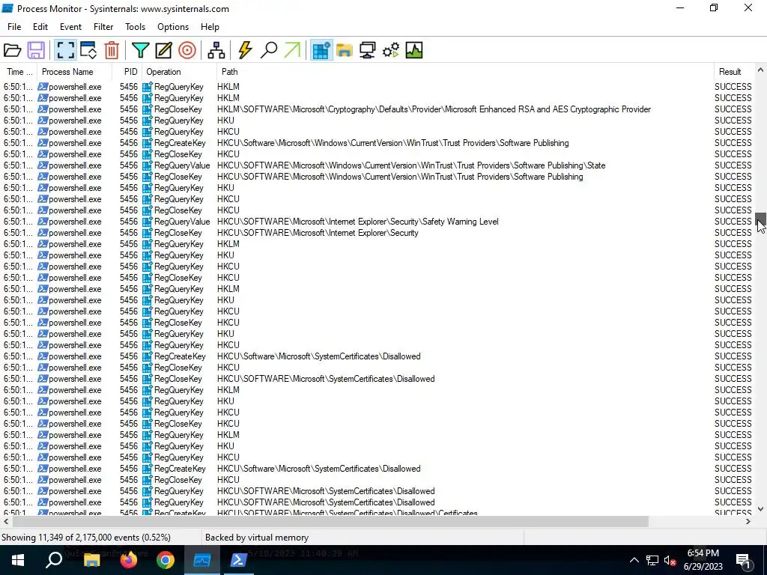The height and width of the screenshot is (575, 767).
Task: Launch Firefox from the taskbar
Action: pyautogui.click(x=129, y=560)
